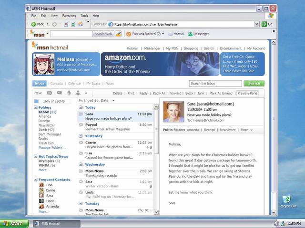The image size is (305, 228).
Task: Toggle the Preview Pane button
Action: click(247, 93)
